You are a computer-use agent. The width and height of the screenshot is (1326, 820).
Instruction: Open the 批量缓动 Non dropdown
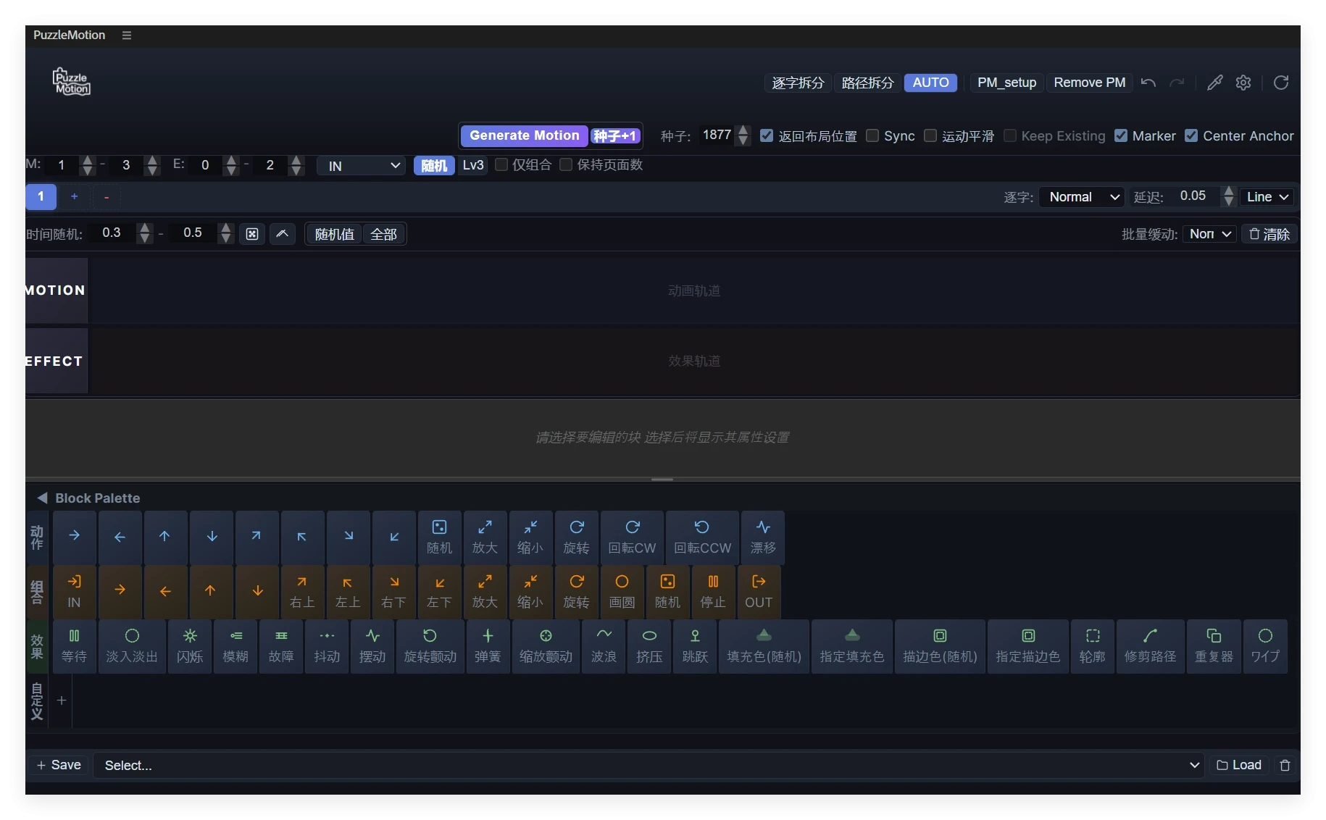coord(1210,234)
